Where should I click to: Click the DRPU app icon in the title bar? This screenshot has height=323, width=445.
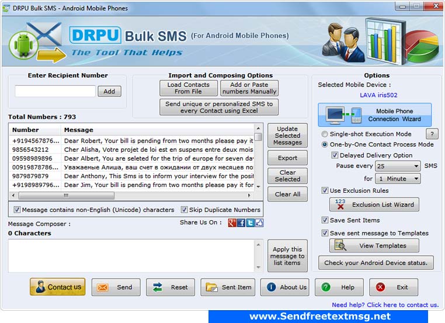click(6, 8)
